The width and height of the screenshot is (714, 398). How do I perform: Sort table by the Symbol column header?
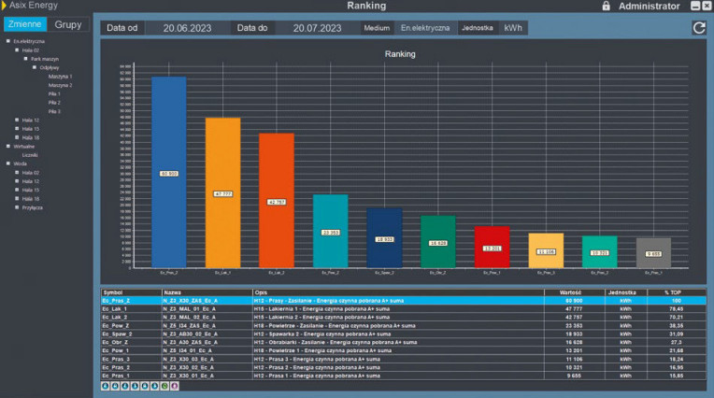(x=131, y=292)
